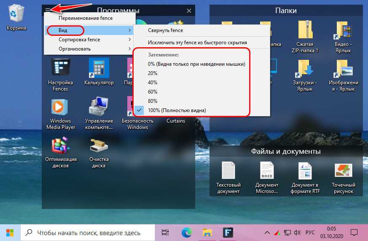Click the taskbar search box
This screenshot has width=368, height=241.
coord(88,233)
